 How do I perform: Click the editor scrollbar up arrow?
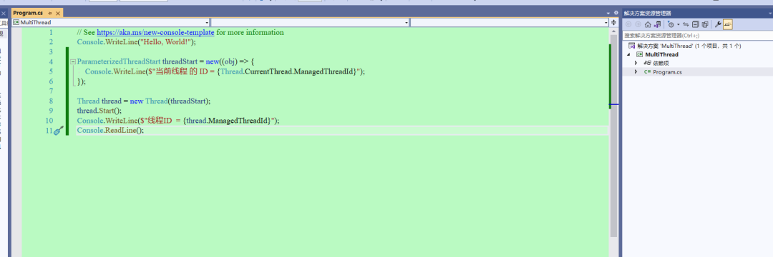[614, 31]
